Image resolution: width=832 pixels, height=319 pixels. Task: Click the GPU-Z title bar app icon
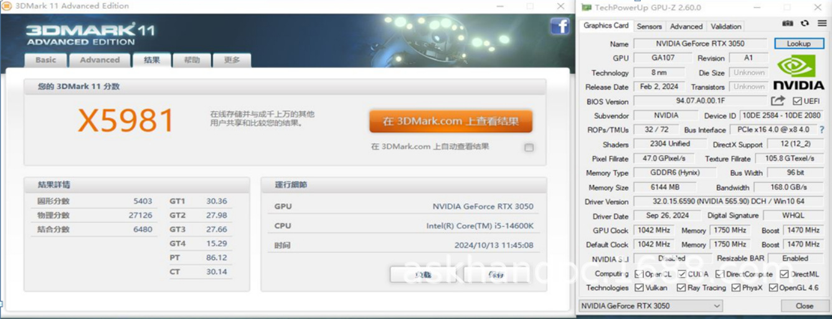click(586, 7)
